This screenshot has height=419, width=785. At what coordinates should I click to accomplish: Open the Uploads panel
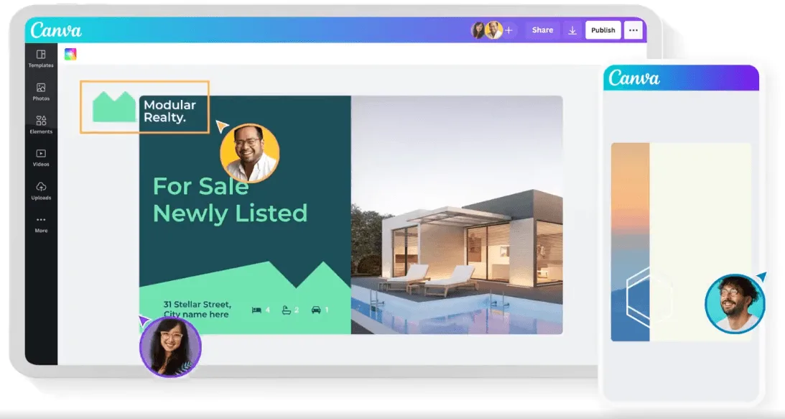[41, 191]
